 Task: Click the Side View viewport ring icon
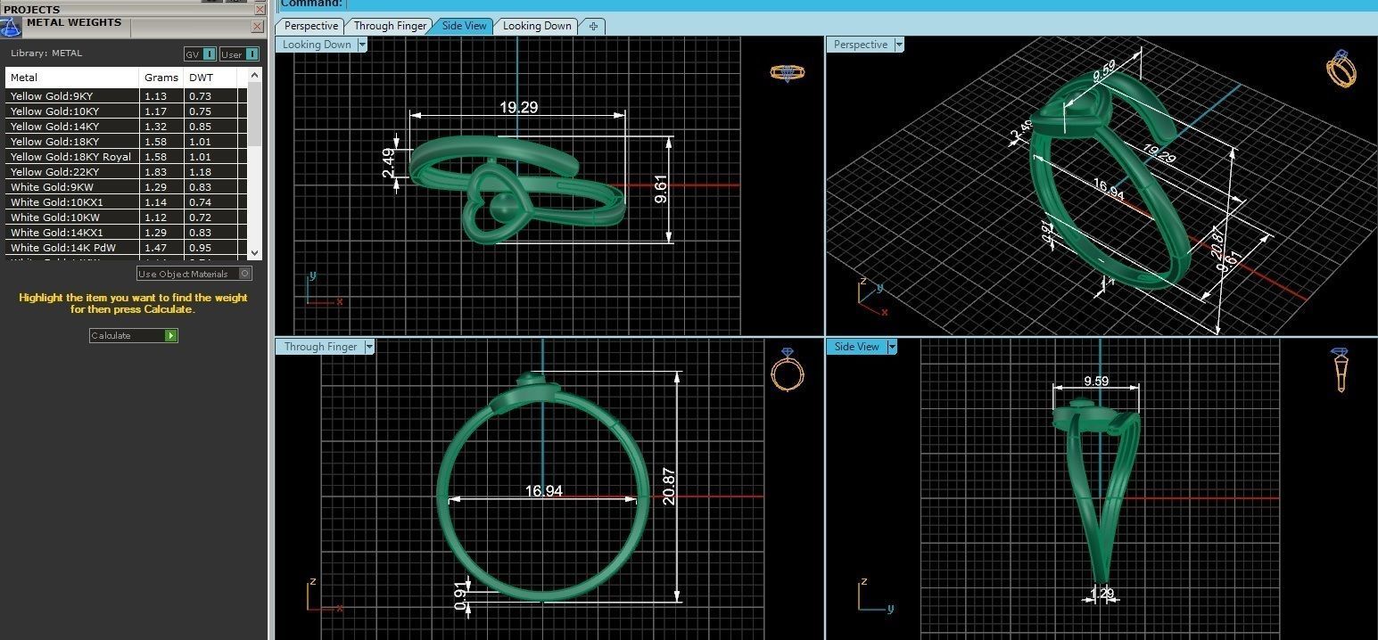pyautogui.click(x=1341, y=370)
